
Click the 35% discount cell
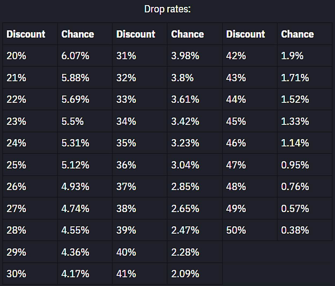coord(126,143)
